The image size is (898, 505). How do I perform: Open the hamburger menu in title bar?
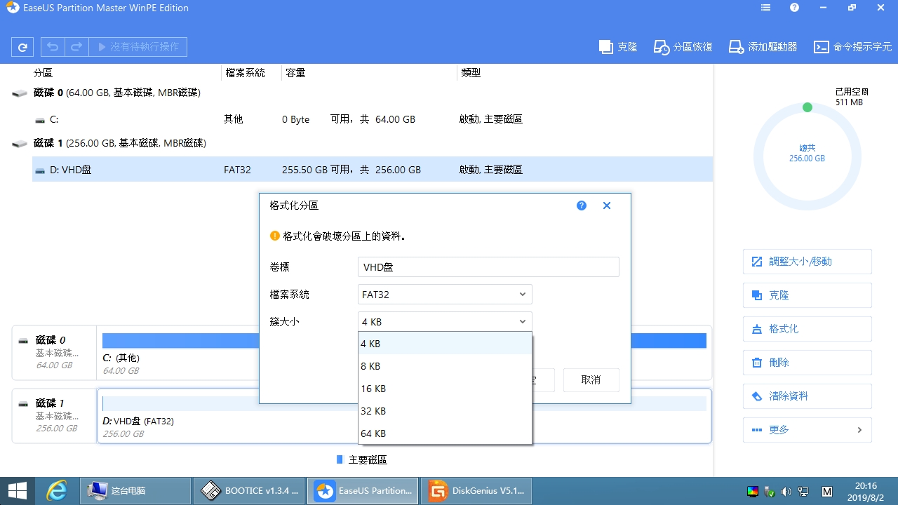[765, 8]
